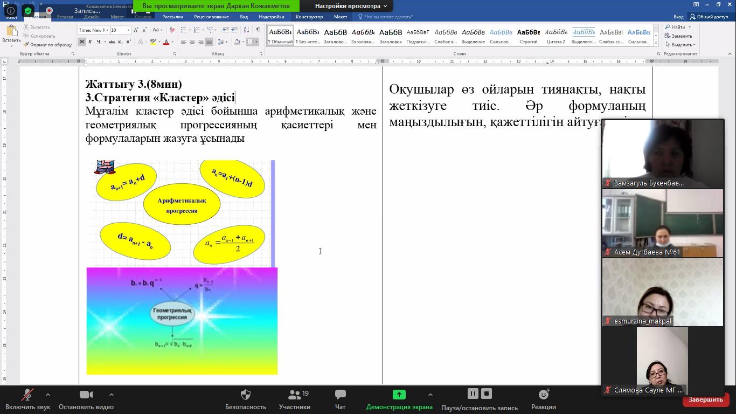Open Find (Найти) dropdown arrow
Image resolution: width=736 pixels, height=414 pixels.
pyautogui.click(x=689, y=27)
